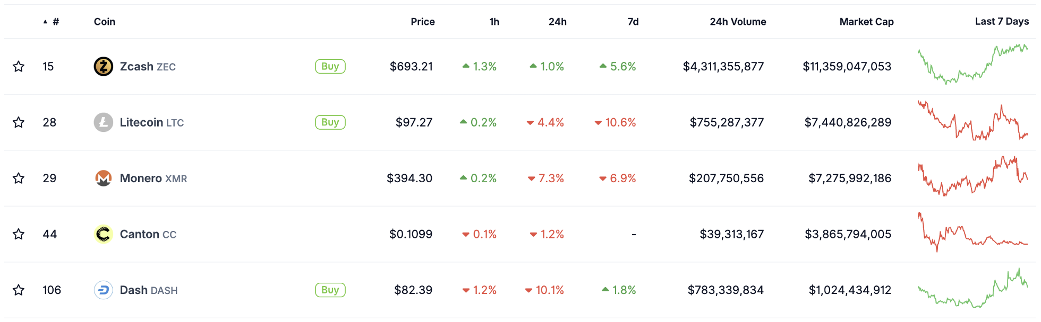
Task: Click the red 7.3% down arrow for Monero
Action: [x=531, y=178]
